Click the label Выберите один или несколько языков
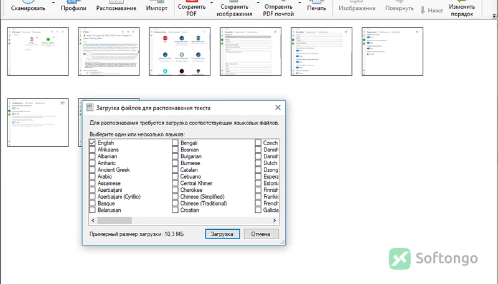 coord(137,135)
